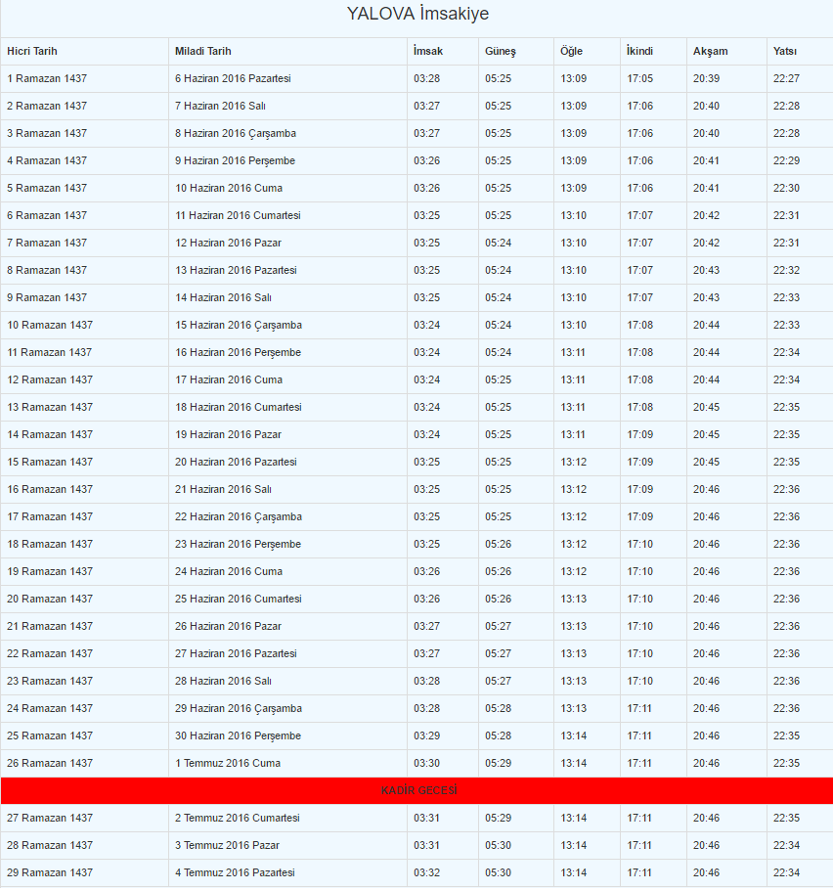Select Güneş time 05:28 in 25 Ramazan row
The width and height of the screenshot is (833, 891).
click(498, 735)
